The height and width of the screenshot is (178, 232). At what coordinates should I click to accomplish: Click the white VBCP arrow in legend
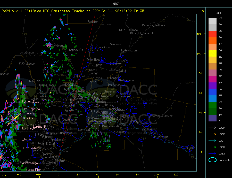212,128
